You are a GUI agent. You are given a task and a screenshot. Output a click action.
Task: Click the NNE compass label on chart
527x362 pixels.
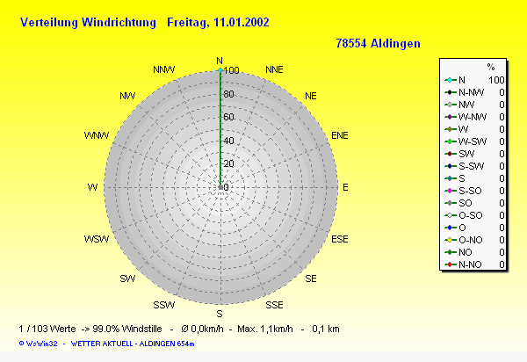(274, 70)
